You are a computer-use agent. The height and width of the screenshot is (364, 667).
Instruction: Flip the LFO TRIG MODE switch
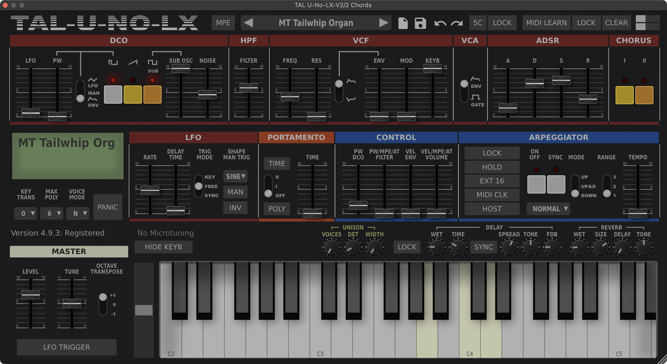[x=199, y=186]
